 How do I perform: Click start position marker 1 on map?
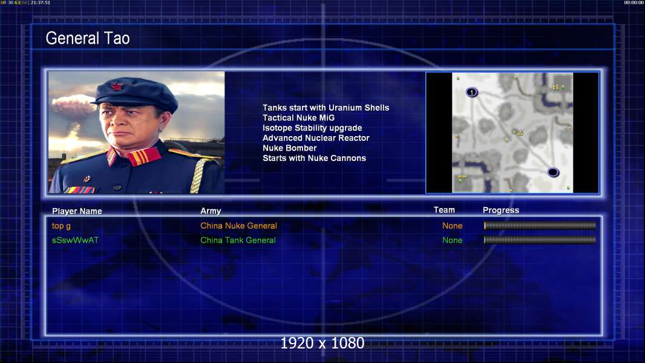tap(471, 92)
